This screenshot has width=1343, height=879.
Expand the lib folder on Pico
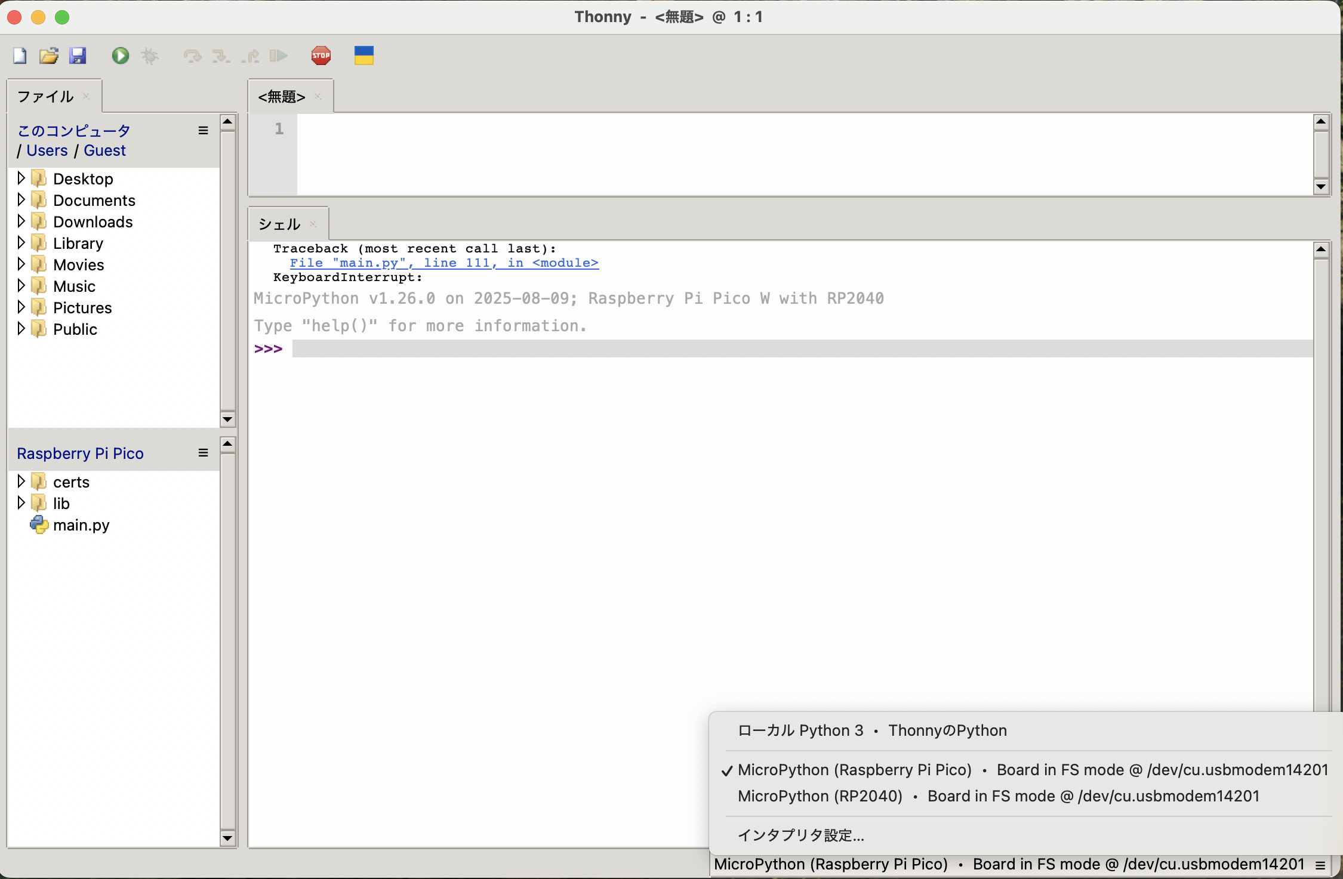click(x=21, y=503)
